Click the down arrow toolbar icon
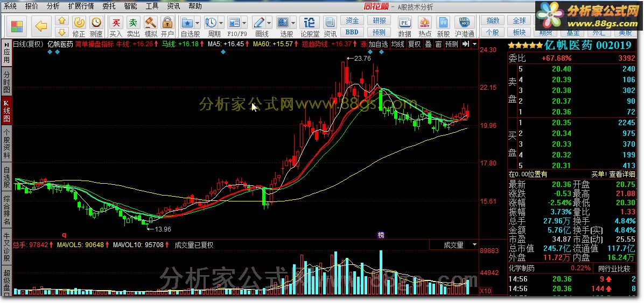Viewport: 644px width, 303px height. (62, 32)
